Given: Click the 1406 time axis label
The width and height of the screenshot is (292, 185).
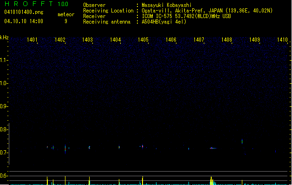Looking at the screenshot, I should pyautogui.click(x=171, y=40).
